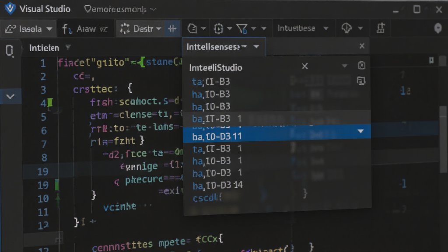Click line number 3 in gutter
This screenshot has width=448, height=252.
(43, 90)
